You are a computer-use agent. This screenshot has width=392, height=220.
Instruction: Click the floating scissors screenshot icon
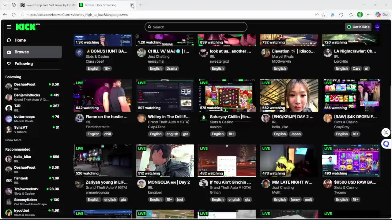[386, 133]
